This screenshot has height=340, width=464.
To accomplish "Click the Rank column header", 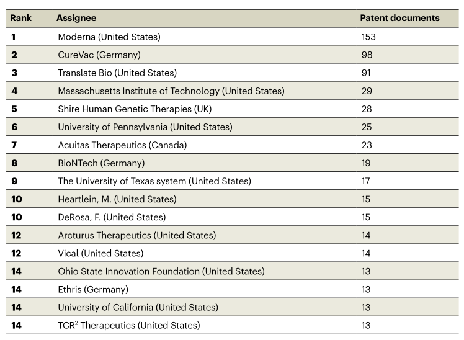I will 20,18.
